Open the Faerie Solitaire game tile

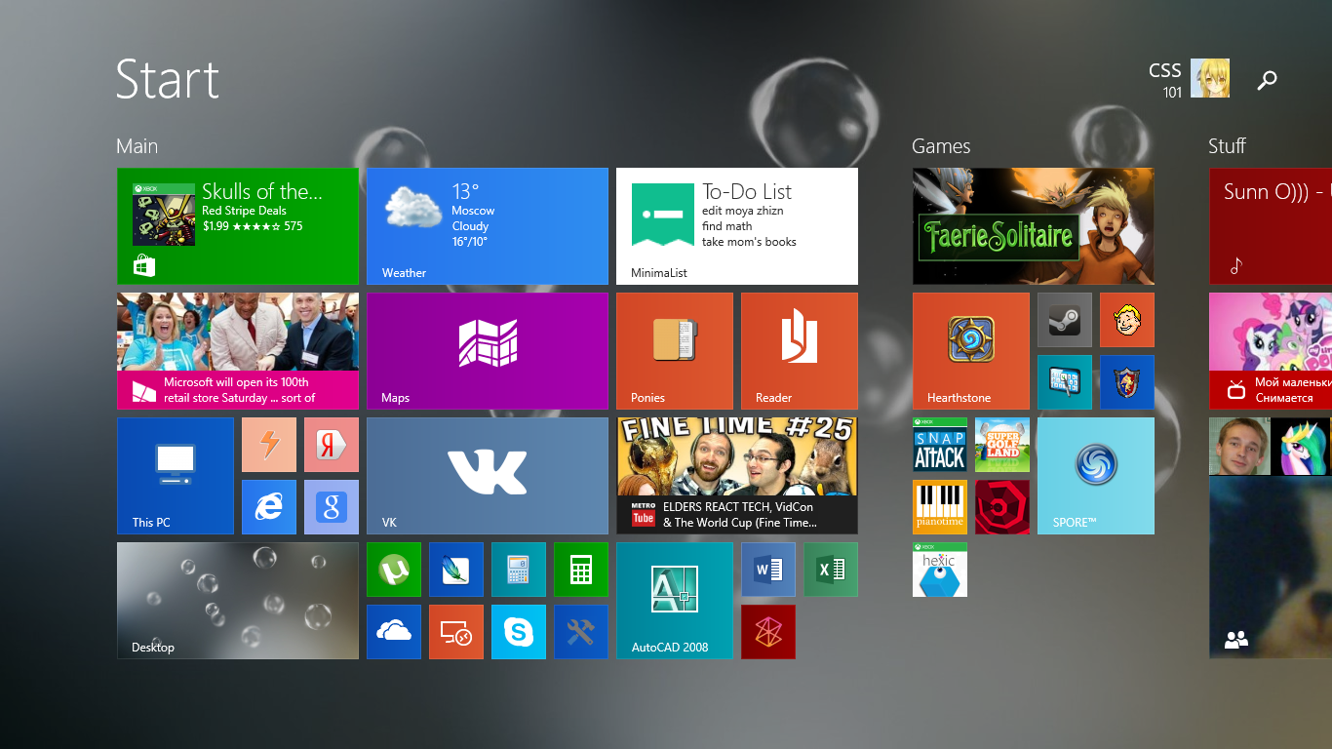pyautogui.click(x=1033, y=226)
